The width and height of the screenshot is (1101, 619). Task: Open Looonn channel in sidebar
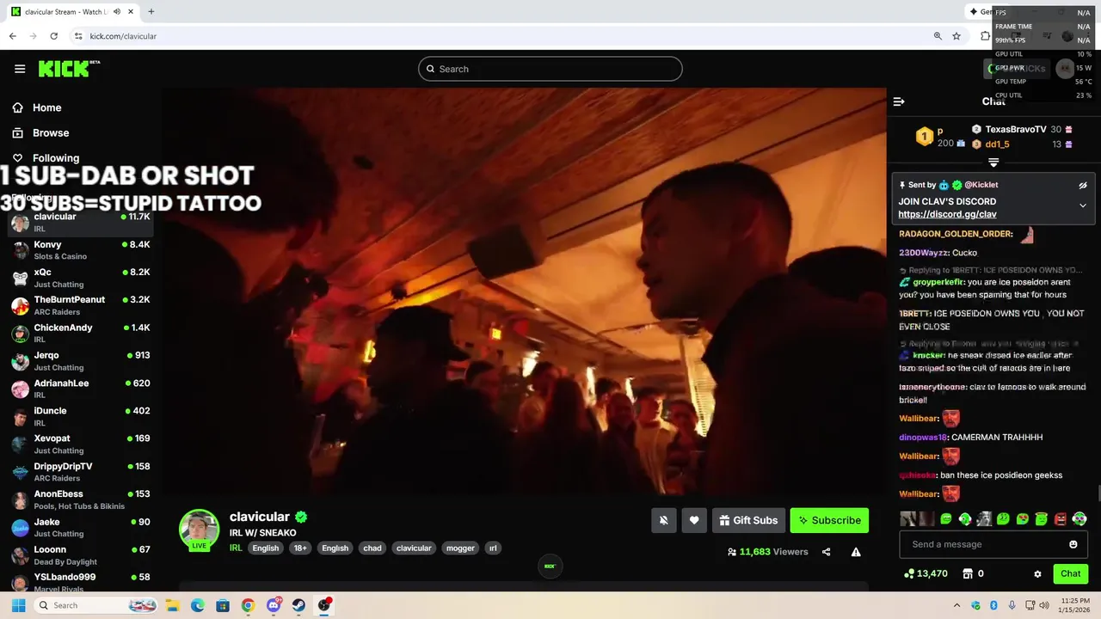point(80,555)
